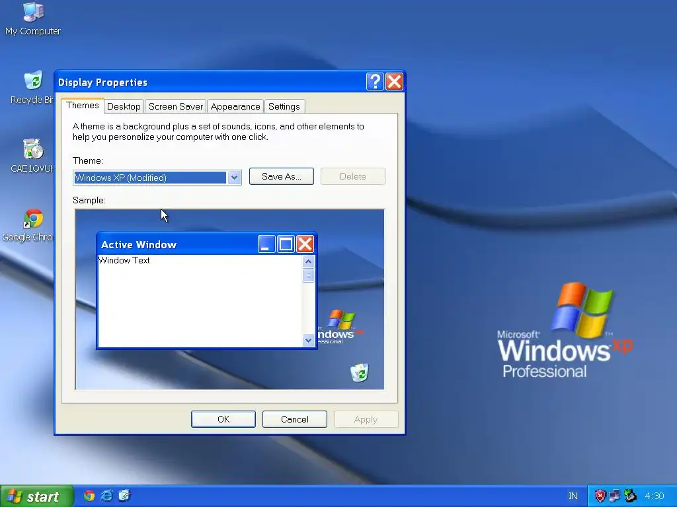Click the sample window red close button

[x=305, y=244]
